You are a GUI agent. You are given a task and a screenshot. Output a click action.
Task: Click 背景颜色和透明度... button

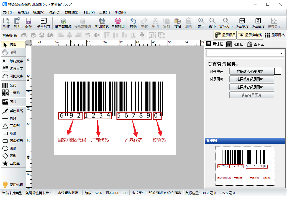point(252,71)
